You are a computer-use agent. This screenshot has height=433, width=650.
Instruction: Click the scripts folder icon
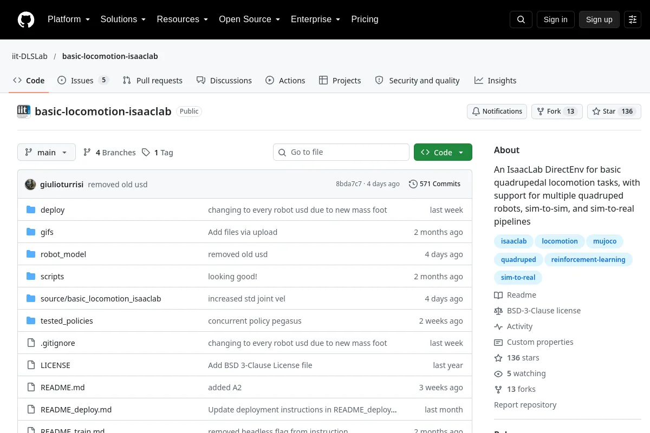click(31, 277)
